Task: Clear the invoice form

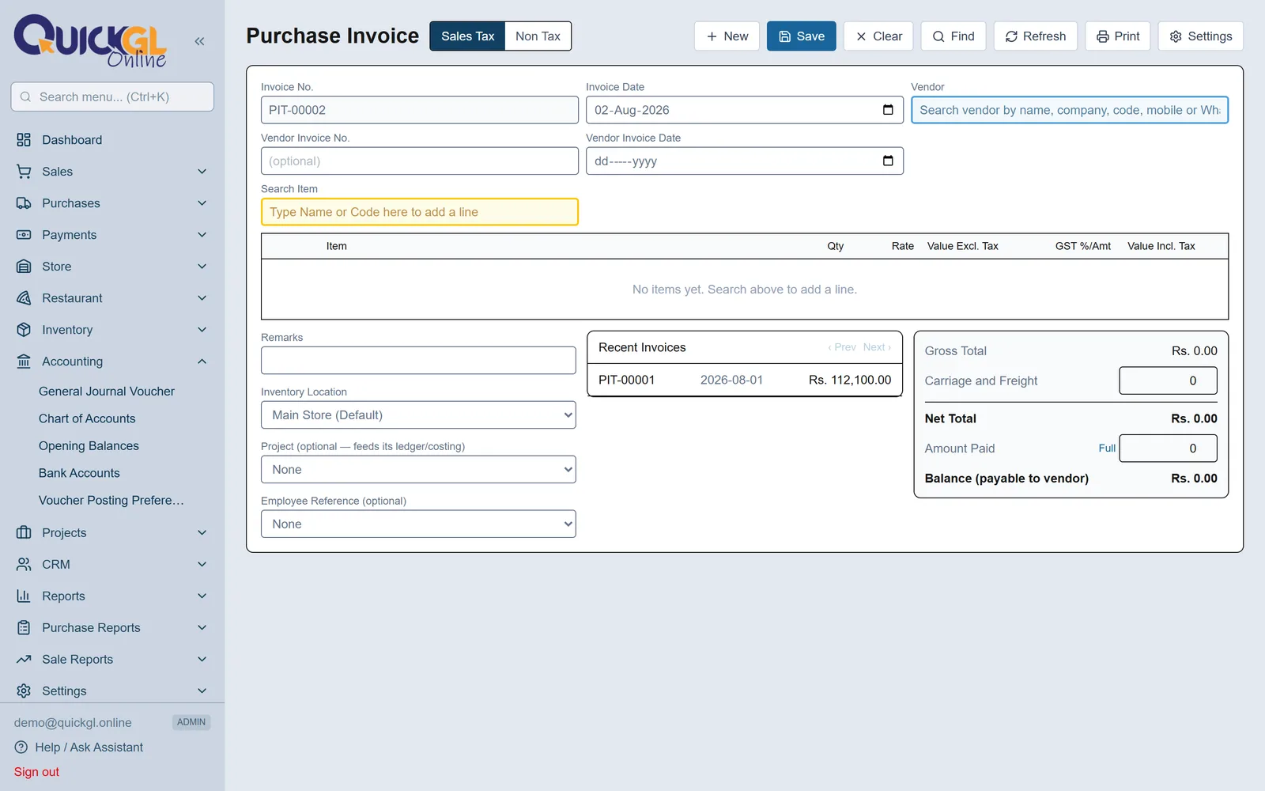Action: click(x=878, y=36)
